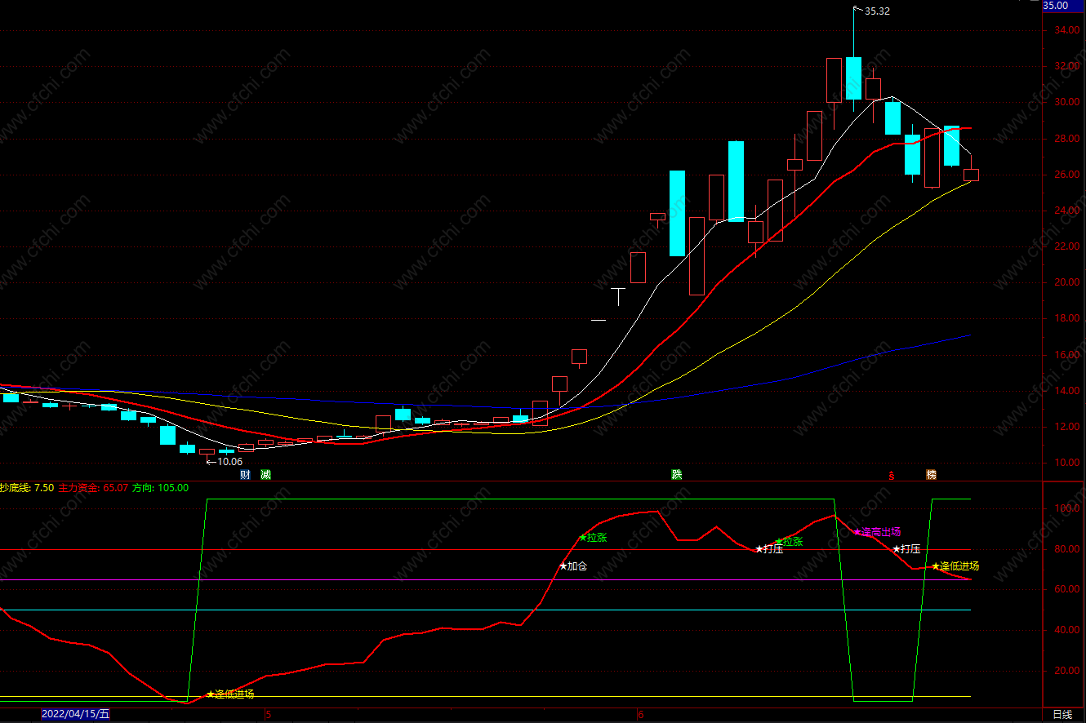Click the 10.06 low price label
Image resolution: width=1086 pixels, height=723 pixels.
click(x=229, y=461)
